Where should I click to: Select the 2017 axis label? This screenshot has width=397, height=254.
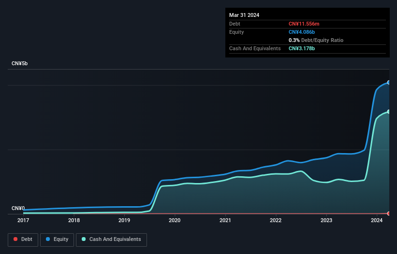click(23, 220)
